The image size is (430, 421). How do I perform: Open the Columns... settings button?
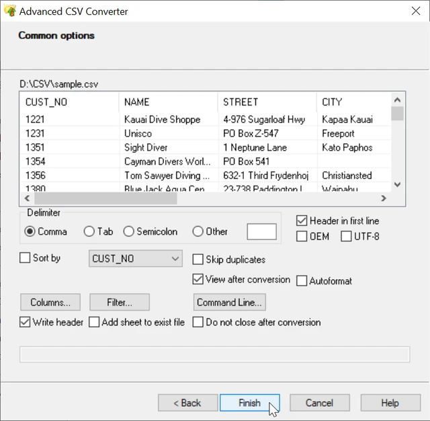point(50,303)
